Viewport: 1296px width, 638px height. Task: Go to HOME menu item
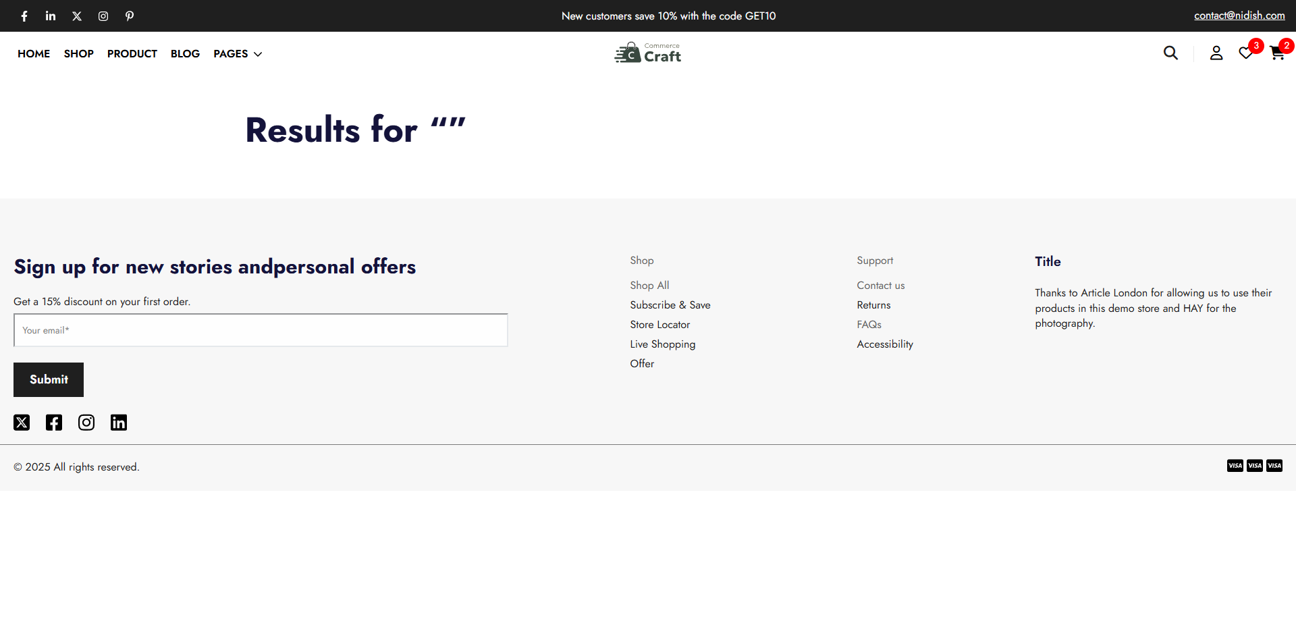(34, 54)
